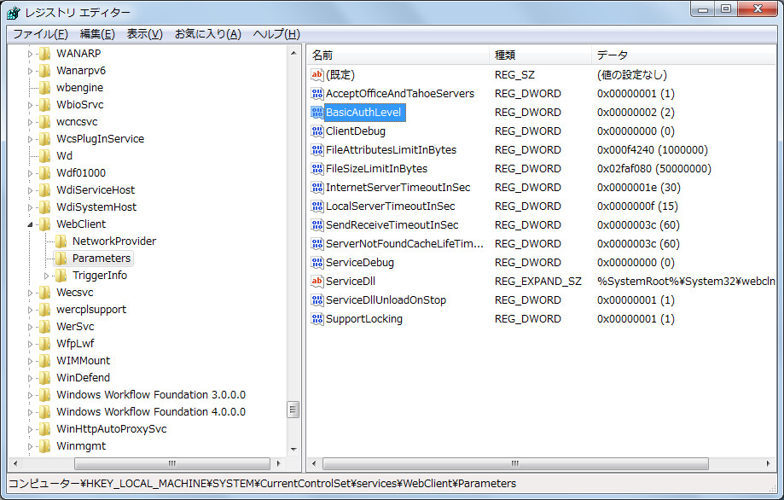Select the WerSvc key in tree
The width and height of the screenshot is (784, 500).
click(75, 327)
